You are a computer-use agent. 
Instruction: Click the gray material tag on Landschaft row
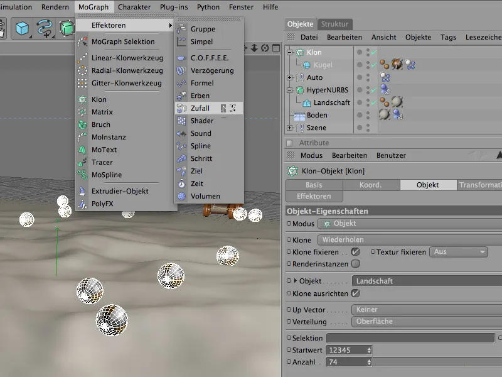point(397,102)
